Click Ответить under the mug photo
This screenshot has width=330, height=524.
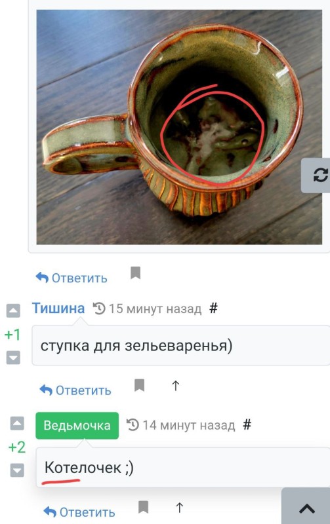(72, 278)
